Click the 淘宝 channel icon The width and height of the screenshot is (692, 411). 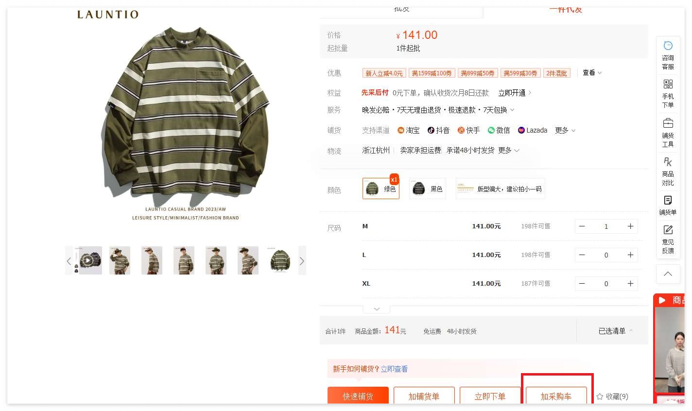click(401, 130)
